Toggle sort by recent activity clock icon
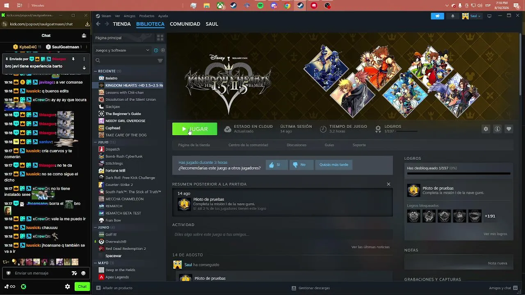 (156, 50)
